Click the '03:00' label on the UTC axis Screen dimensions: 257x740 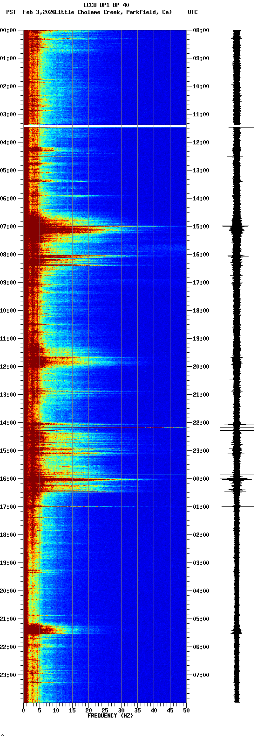(201, 563)
